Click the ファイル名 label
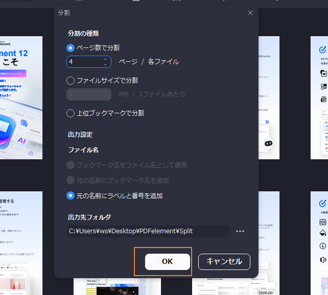 click(83, 150)
